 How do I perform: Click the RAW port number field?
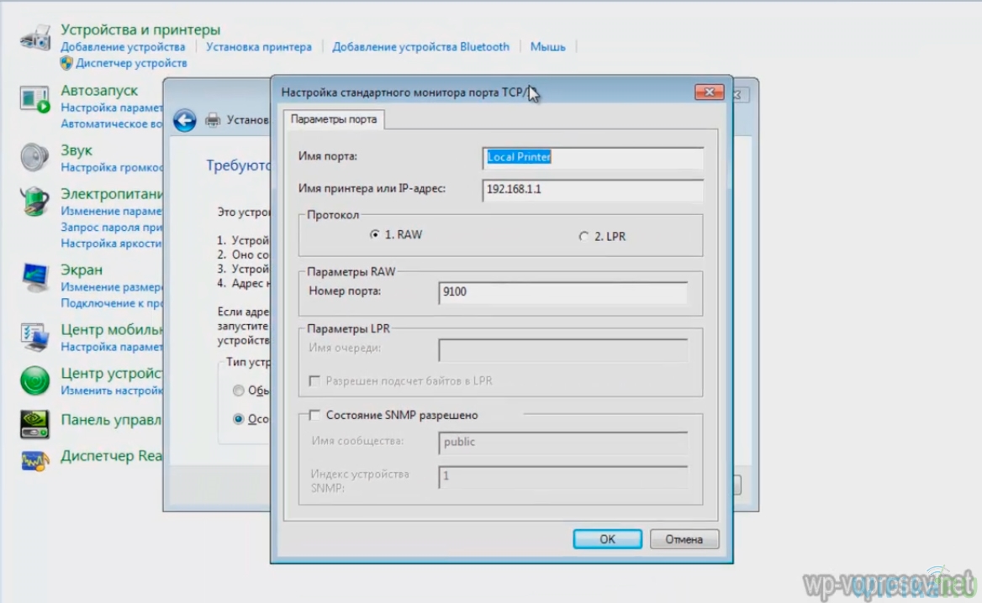tap(562, 292)
